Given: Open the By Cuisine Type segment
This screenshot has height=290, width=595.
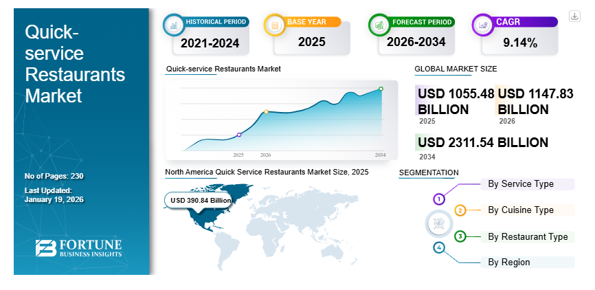Looking at the screenshot, I should tap(520, 210).
